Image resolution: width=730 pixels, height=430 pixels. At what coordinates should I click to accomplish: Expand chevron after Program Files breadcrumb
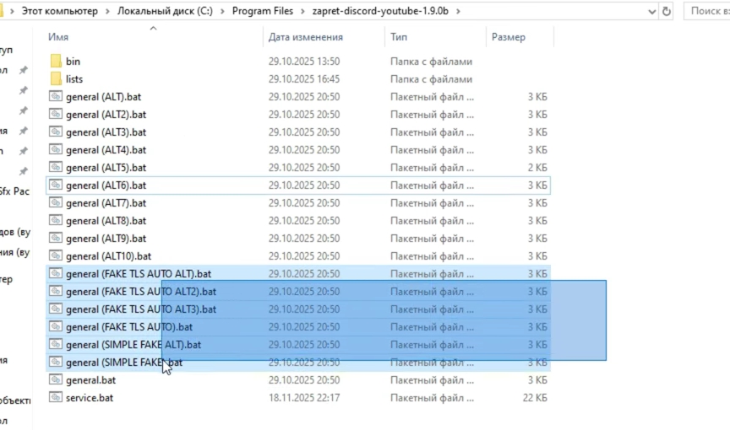303,11
